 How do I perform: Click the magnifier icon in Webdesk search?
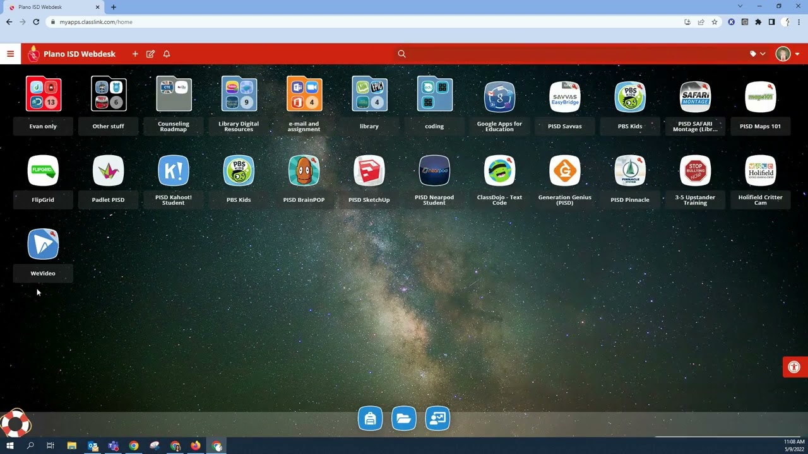tap(401, 54)
